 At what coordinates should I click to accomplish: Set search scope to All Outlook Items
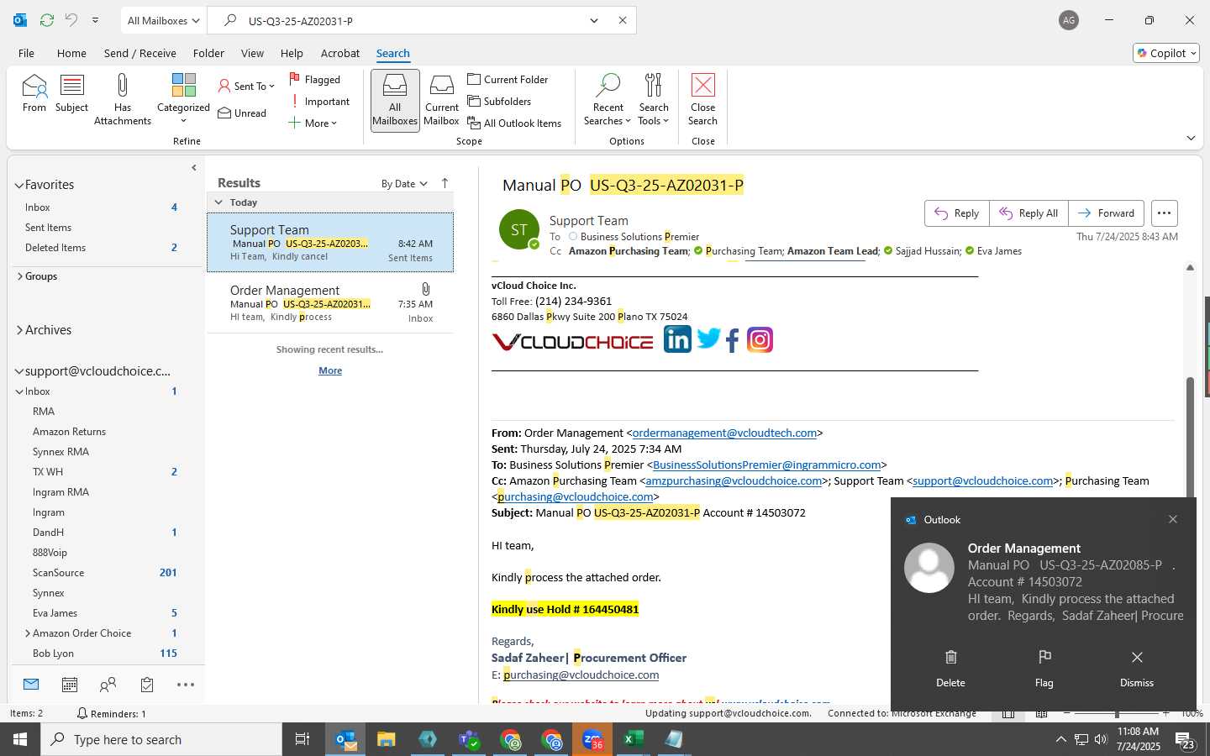coord(514,123)
